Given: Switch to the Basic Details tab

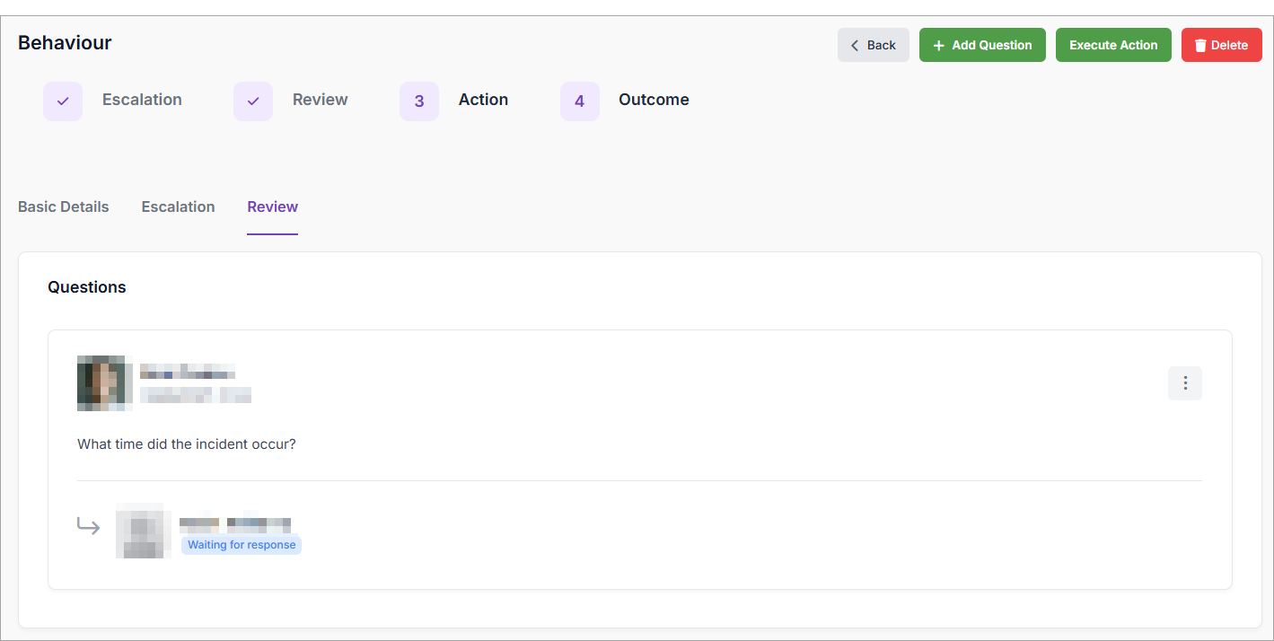Looking at the screenshot, I should (x=64, y=206).
